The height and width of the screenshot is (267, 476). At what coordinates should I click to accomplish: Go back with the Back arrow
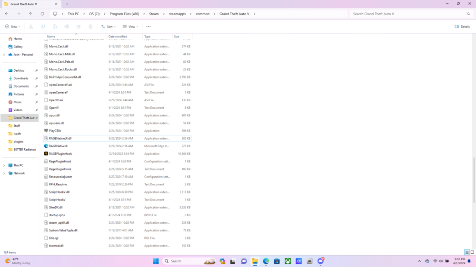tap(7, 14)
